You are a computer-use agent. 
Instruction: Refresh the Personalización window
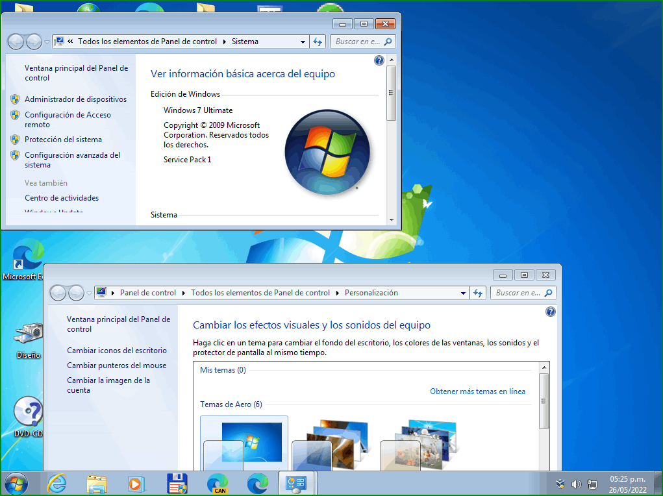[x=478, y=293]
